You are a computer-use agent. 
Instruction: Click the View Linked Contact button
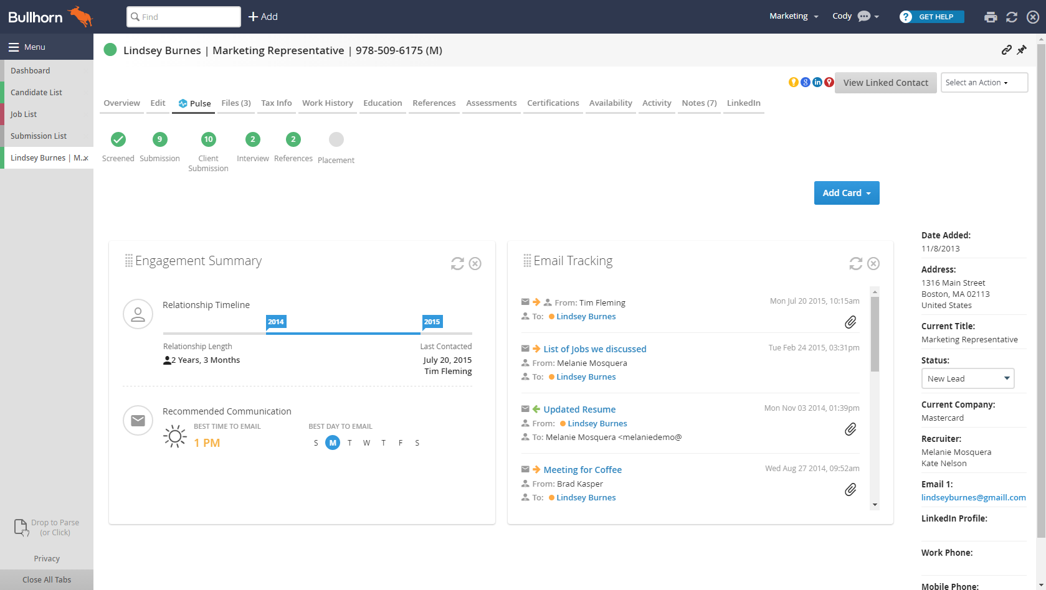885,82
